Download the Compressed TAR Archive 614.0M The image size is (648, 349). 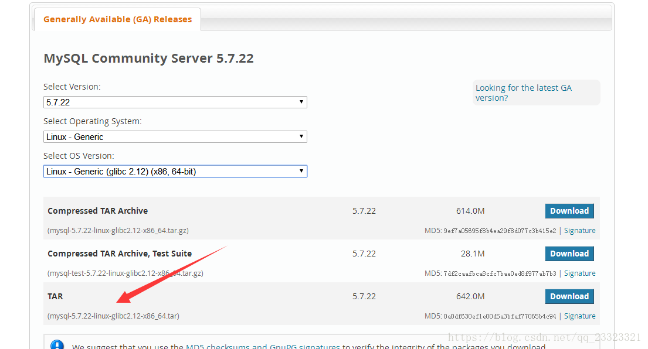(x=569, y=211)
